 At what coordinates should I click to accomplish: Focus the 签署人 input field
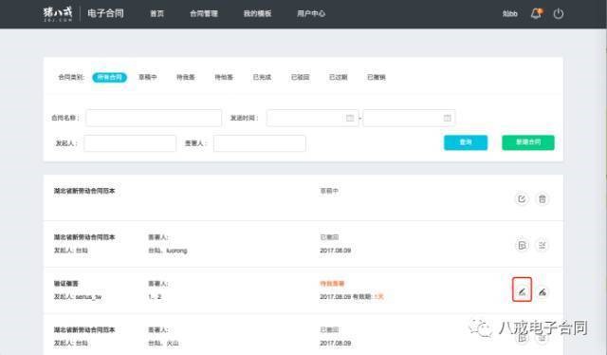(259, 143)
